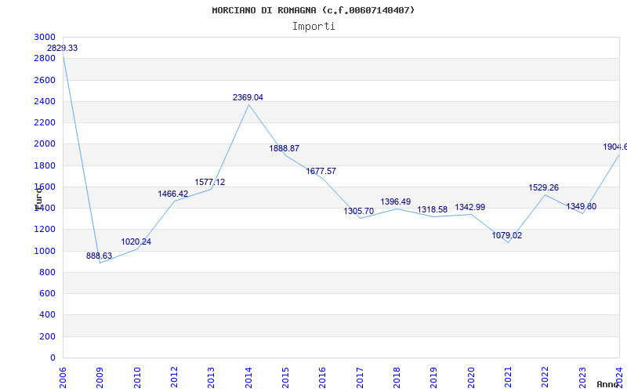Click x-axis year 2006
The height and width of the screenshot is (392, 627).
point(63,378)
